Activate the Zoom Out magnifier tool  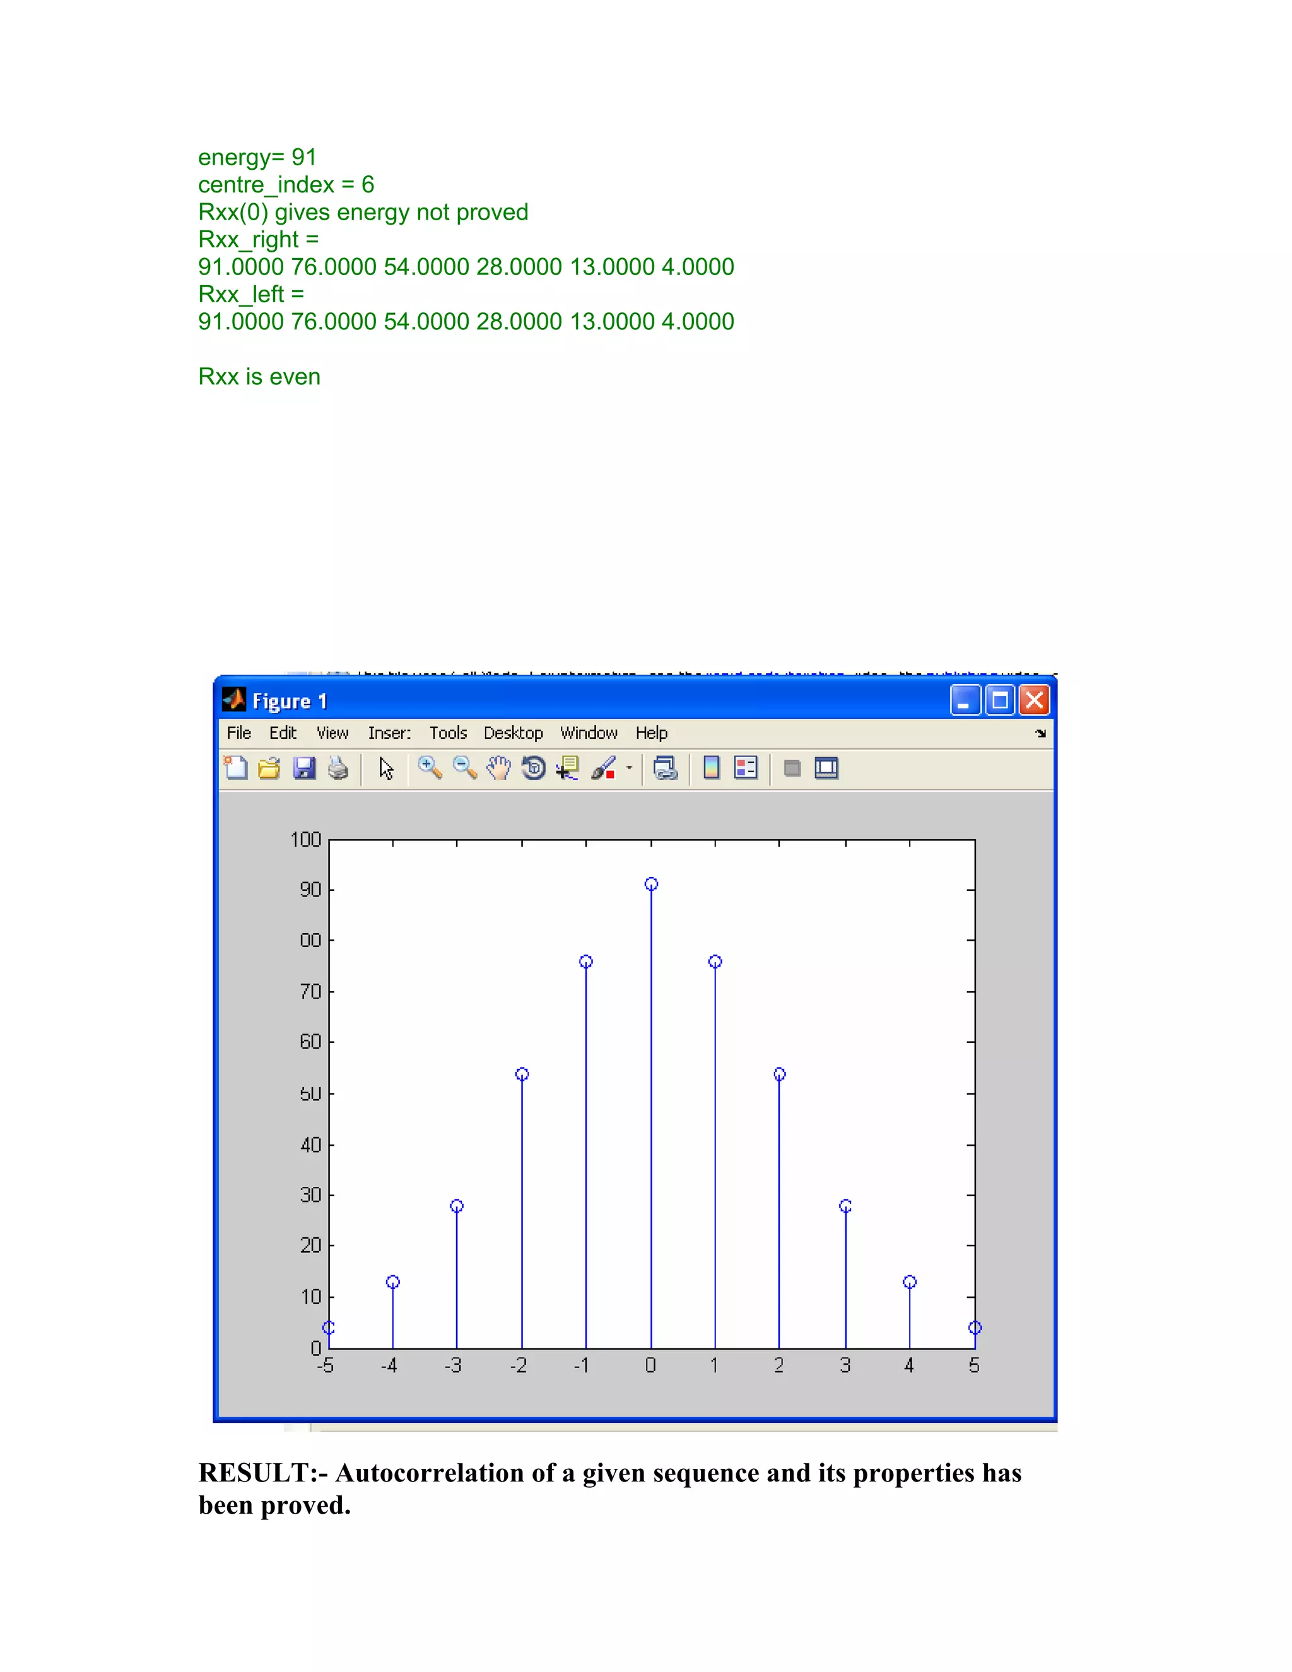pyautogui.click(x=464, y=767)
